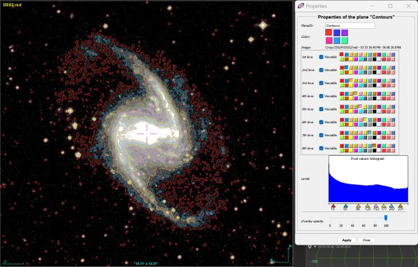Click the location pin icon below the dialog
Viewport: 418px width, 267px height.
[310, 246]
